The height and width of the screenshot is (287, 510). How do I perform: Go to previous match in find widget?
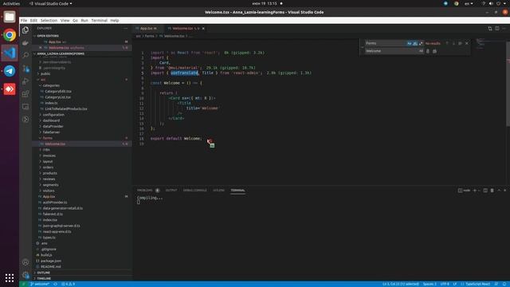tap(447, 43)
